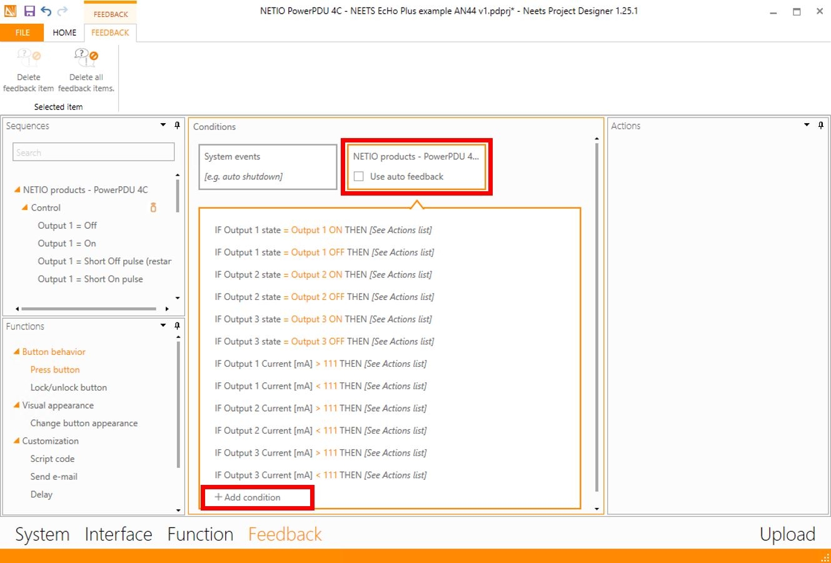Select condition Output 3 Current [mA] > 111
The width and height of the screenshot is (831, 563).
tap(321, 453)
